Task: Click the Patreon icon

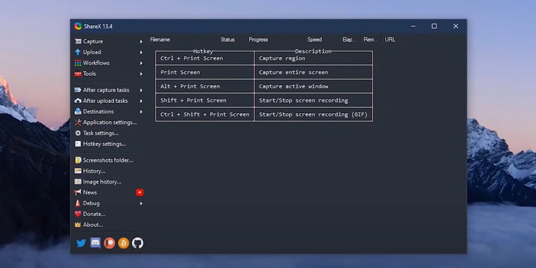Action: pyautogui.click(x=109, y=243)
